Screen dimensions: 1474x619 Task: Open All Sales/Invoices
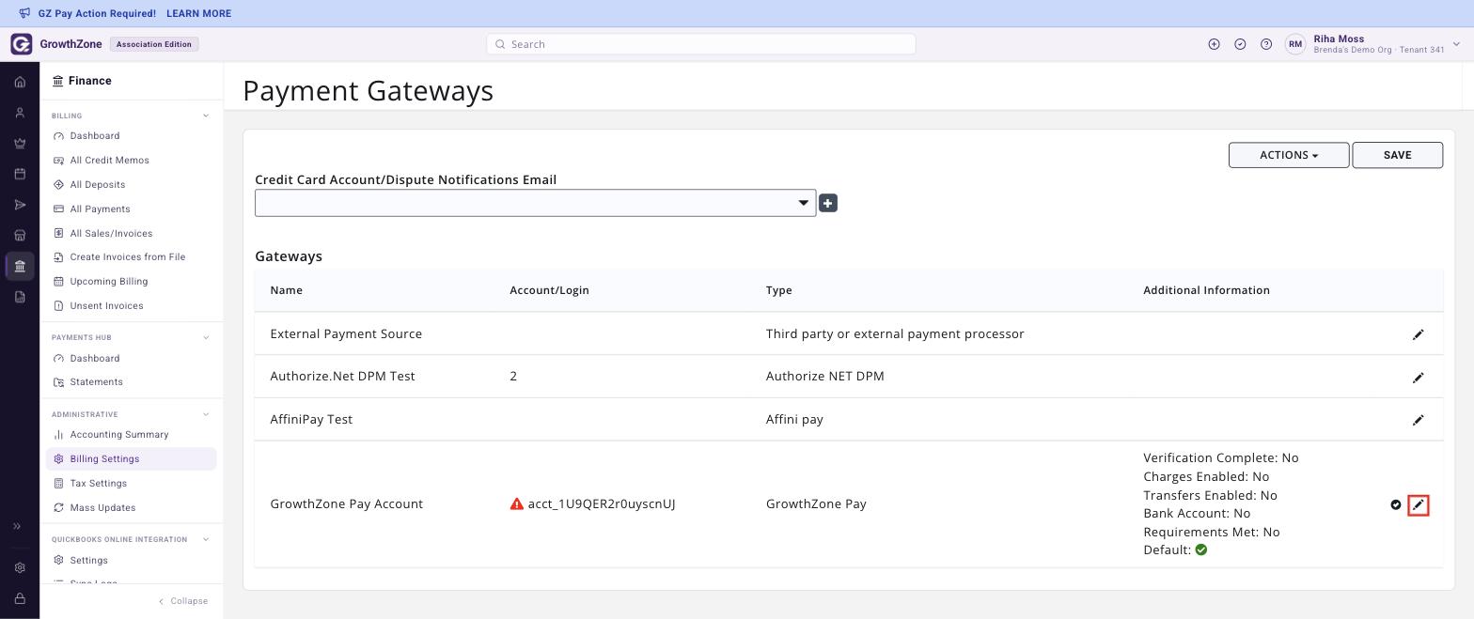pos(111,234)
